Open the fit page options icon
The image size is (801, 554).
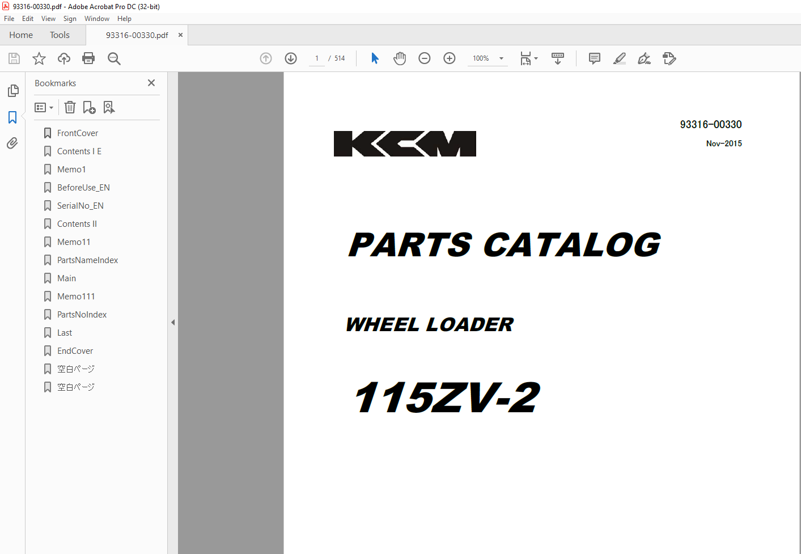[x=529, y=58]
